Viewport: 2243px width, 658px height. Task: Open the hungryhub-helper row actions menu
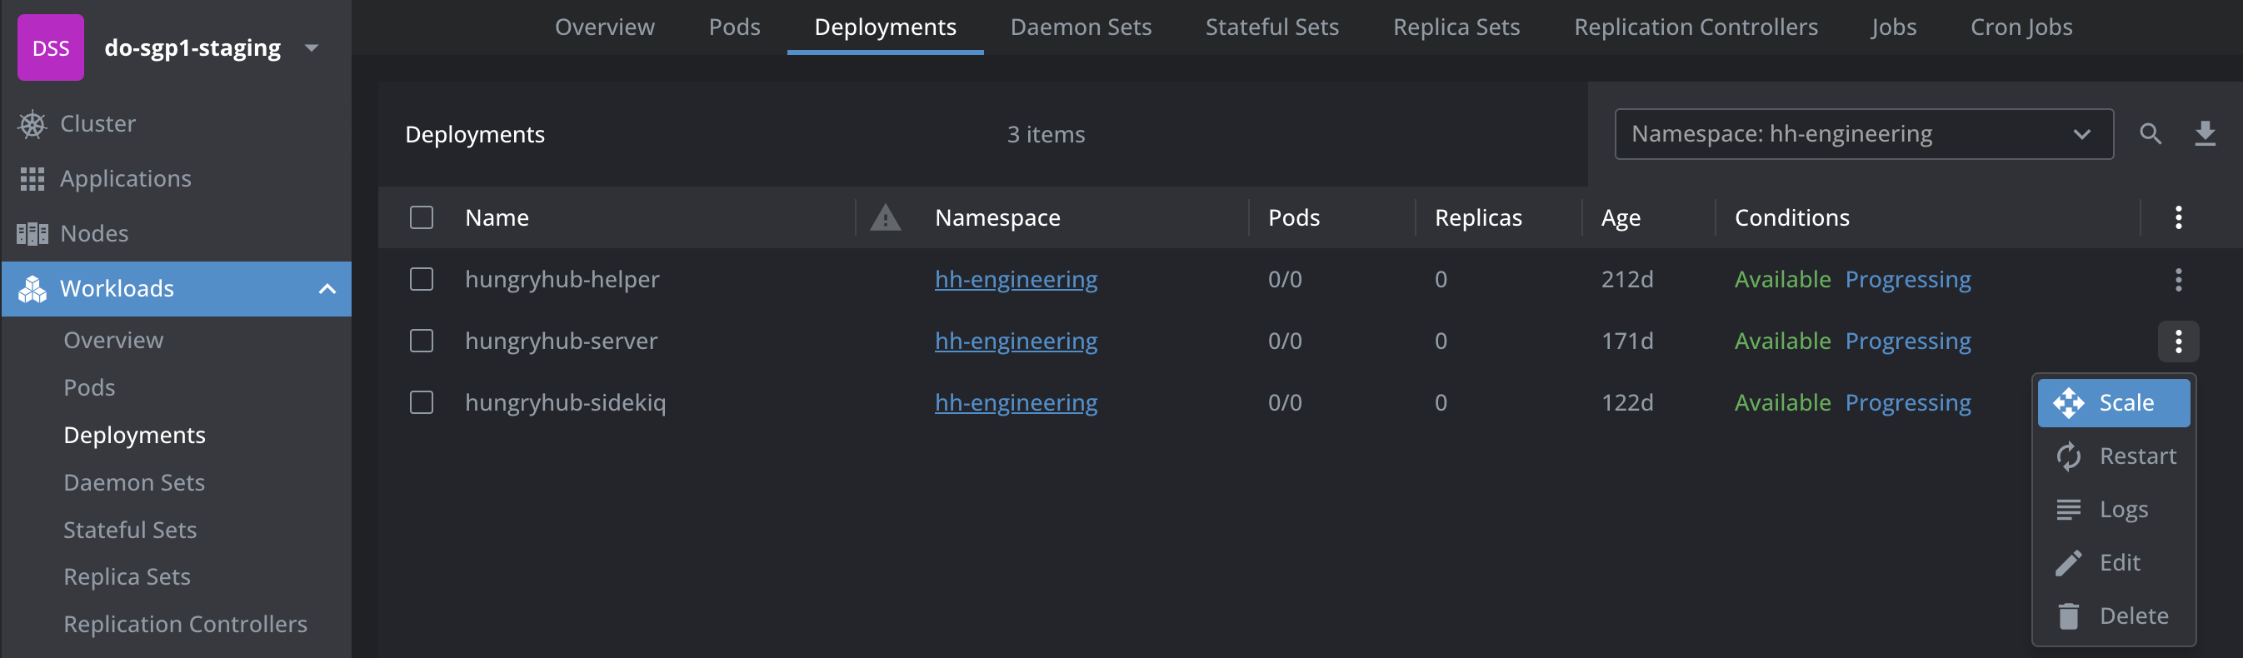(2178, 279)
